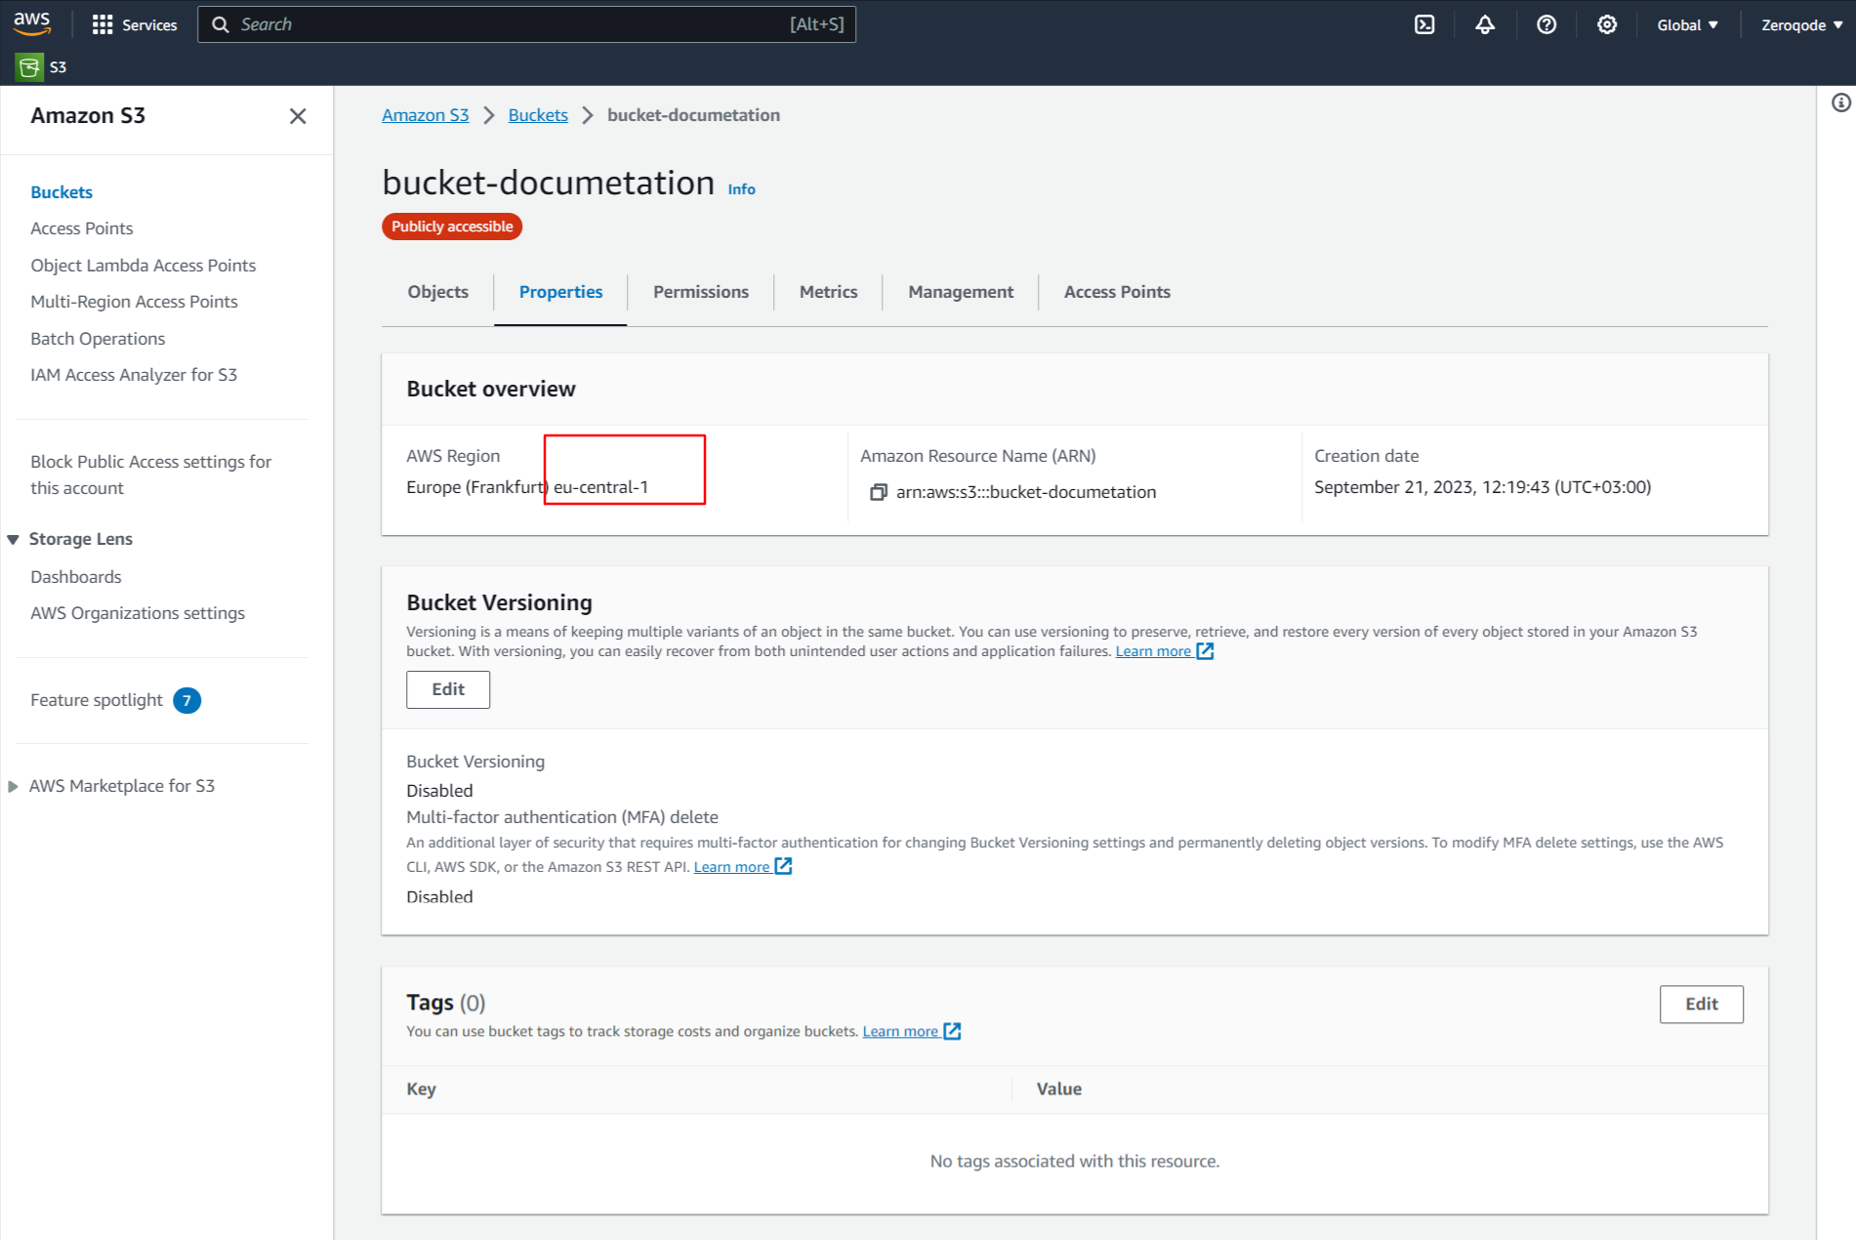
Task: Select the Properties tab
Action: coord(560,292)
